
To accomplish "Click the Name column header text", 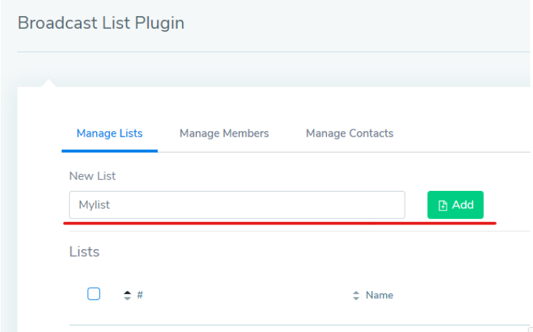I will (x=379, y=295).
